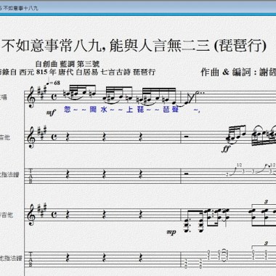Click the lyric syllable 忽

(x=68, y=110)
